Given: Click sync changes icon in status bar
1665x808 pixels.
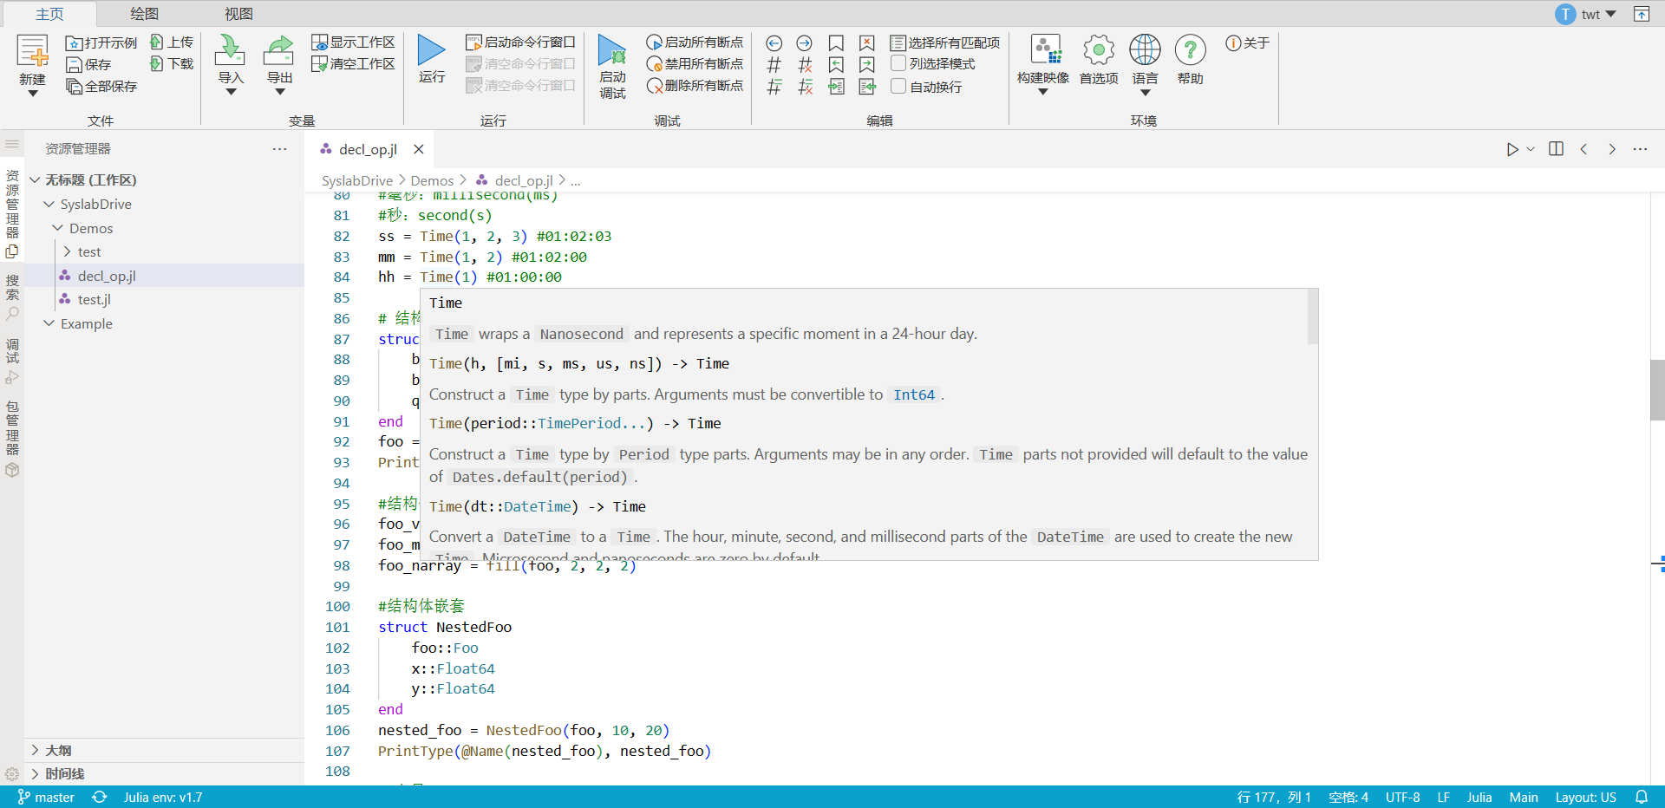Looking at the screenshot, I should coord(100,797).
